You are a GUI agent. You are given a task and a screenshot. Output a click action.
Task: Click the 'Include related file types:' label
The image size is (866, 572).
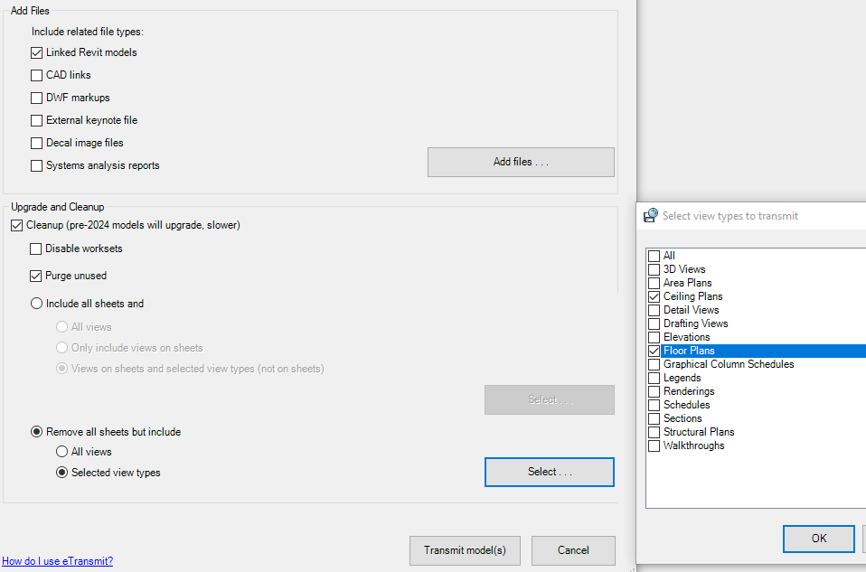pyautogui.click(x=88, y=32)
